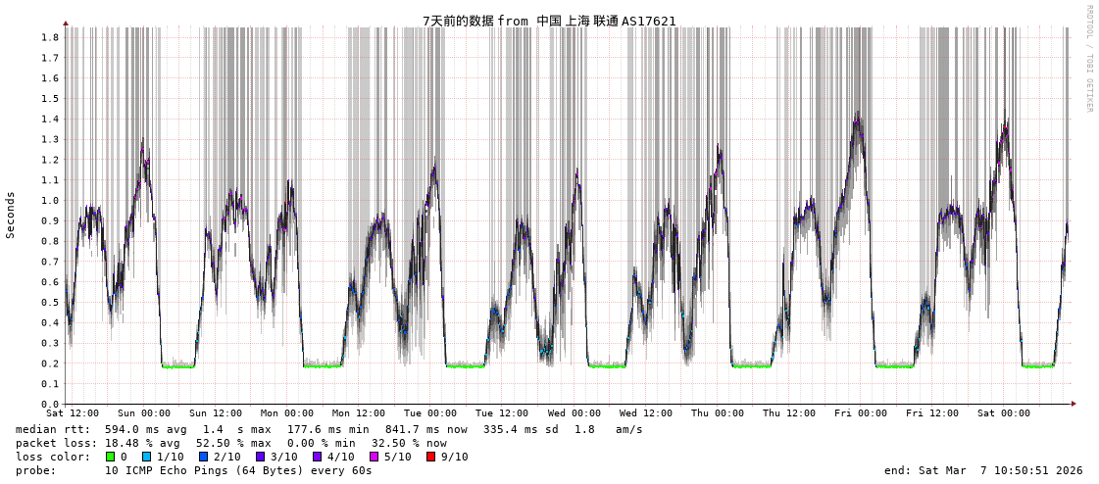Viewport: 1099px width, 484px height.
Task: Click the packet loss statistics line
Action: point(231,443)
